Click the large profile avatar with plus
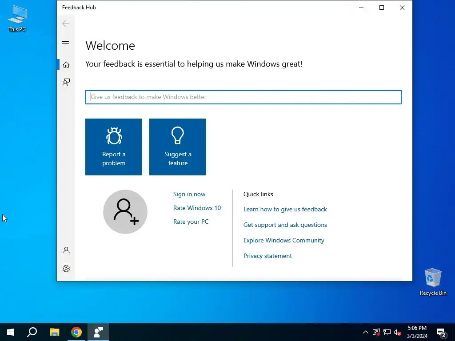The height and width of the screenshot is (341, 455). tap(125, 212)
